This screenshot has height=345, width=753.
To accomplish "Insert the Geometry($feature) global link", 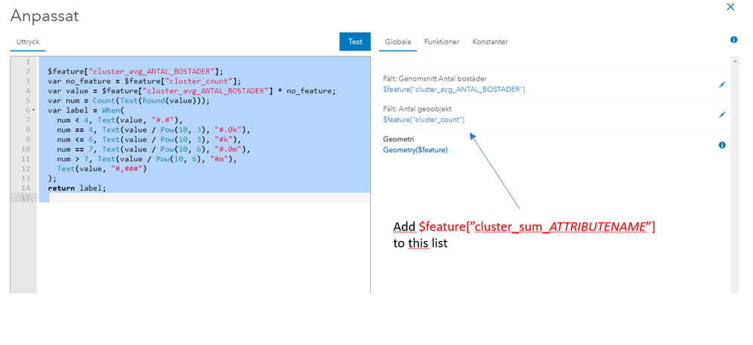I will coord(415,150).
